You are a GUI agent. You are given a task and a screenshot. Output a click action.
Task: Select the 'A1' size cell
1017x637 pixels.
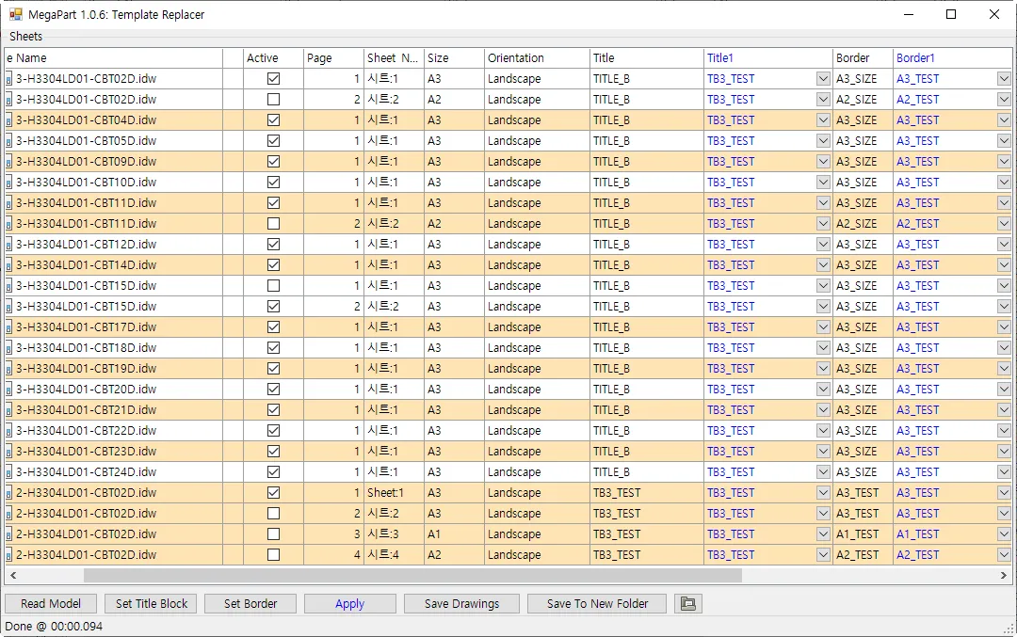coord(454,533)
